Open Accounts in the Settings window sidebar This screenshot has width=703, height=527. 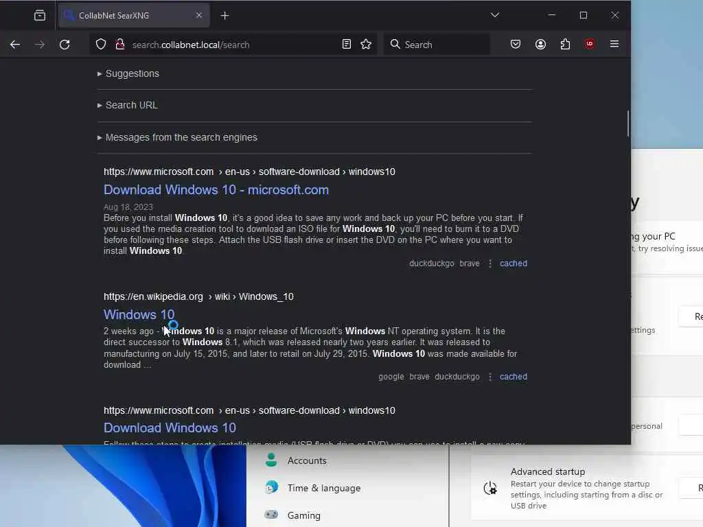pyautogui.click(x=307, y=460)
